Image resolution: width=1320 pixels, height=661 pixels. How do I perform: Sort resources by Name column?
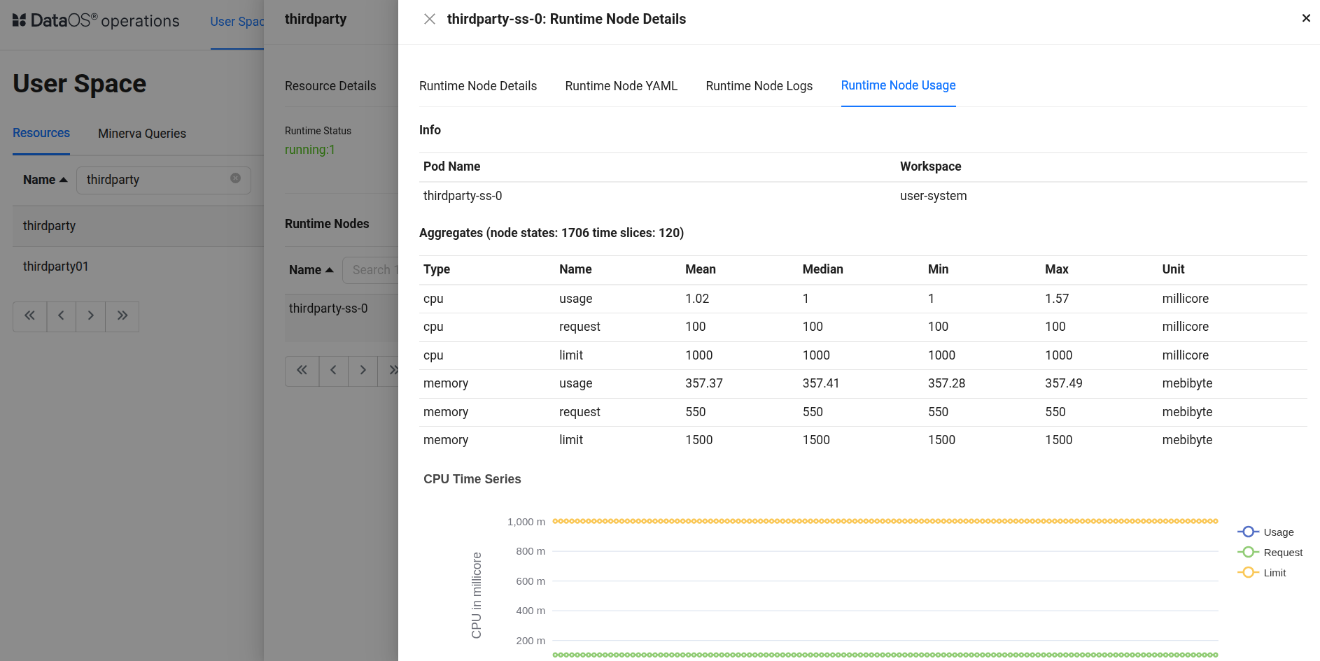45,180
